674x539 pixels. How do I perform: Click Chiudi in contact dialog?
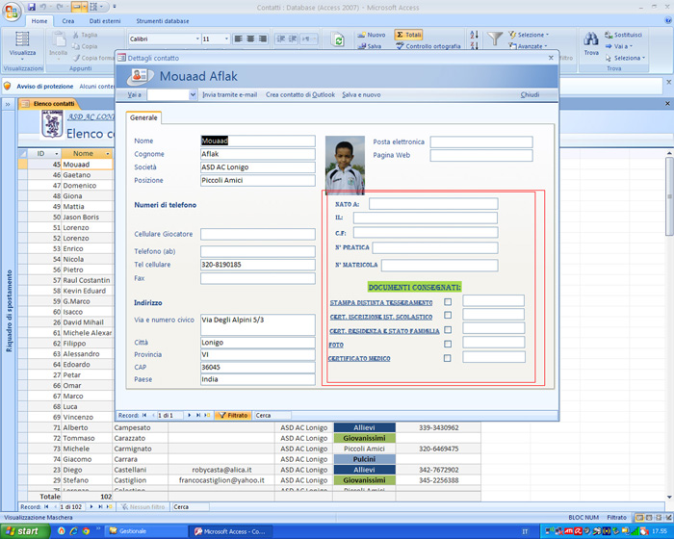coord(530,94)
